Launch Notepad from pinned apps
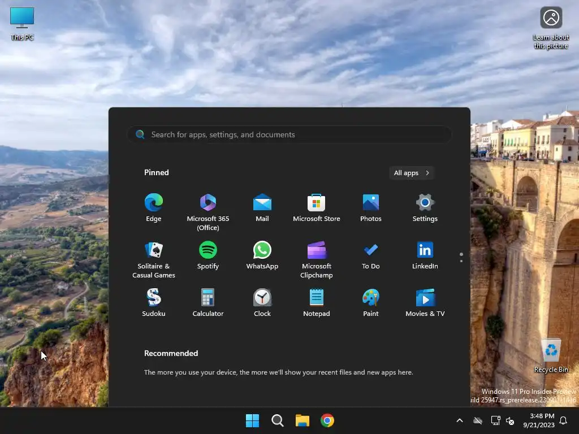This screenshot has width=579, height=434. [317, 303]
